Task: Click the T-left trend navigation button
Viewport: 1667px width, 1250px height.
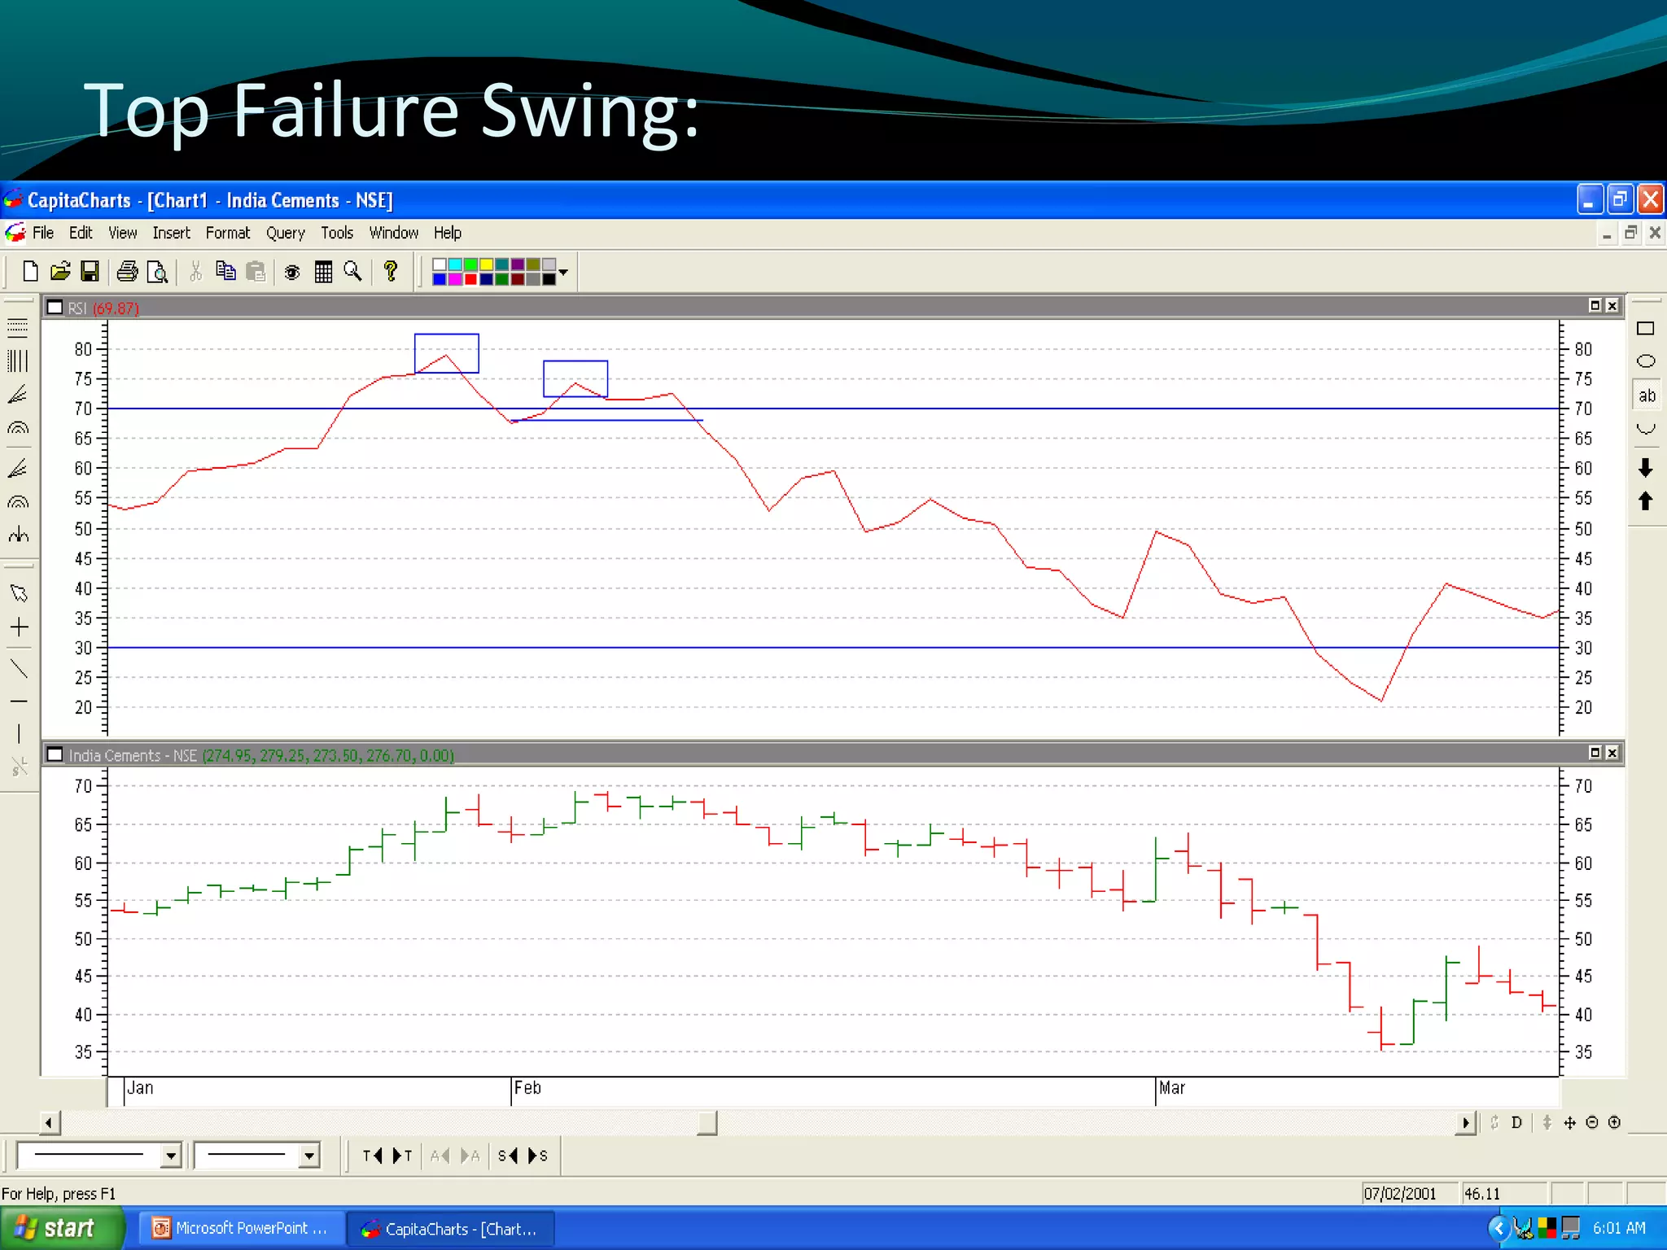Action: coord(373,1156)
